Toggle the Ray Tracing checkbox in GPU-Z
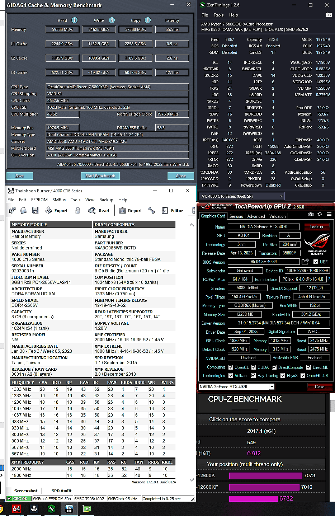Screen dimensions: 335x516 coord(253,375)
